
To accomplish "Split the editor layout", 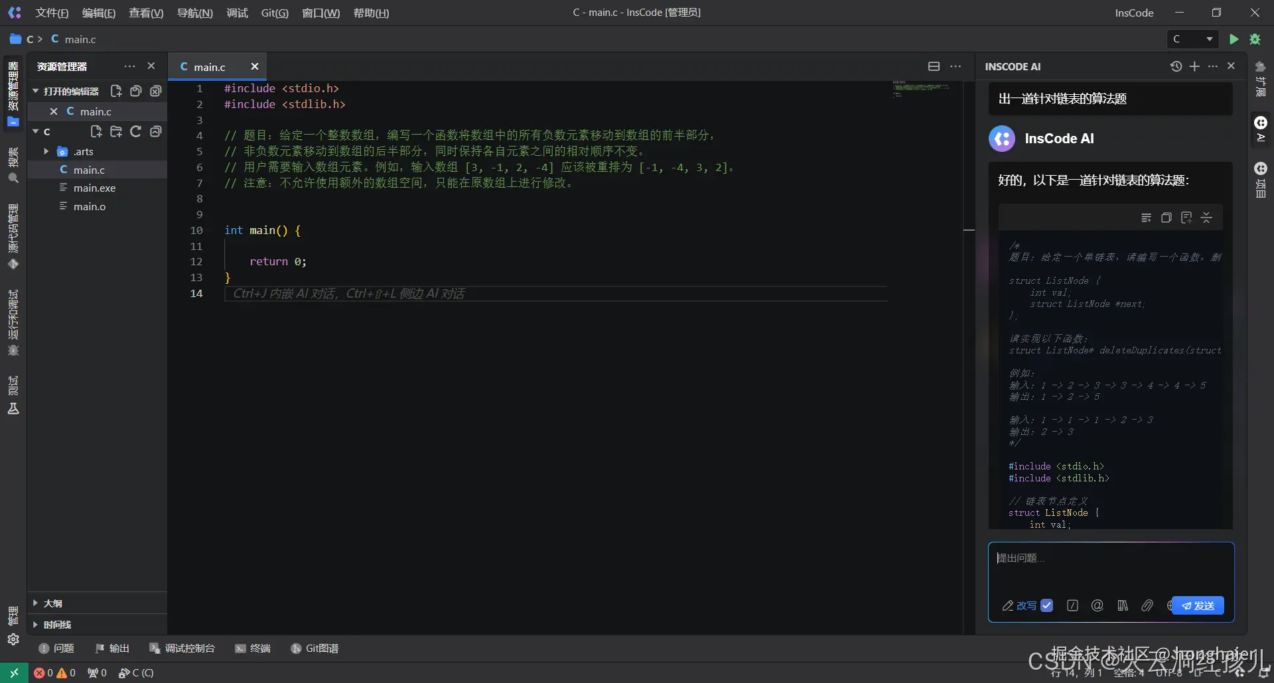I will point(934,66).
